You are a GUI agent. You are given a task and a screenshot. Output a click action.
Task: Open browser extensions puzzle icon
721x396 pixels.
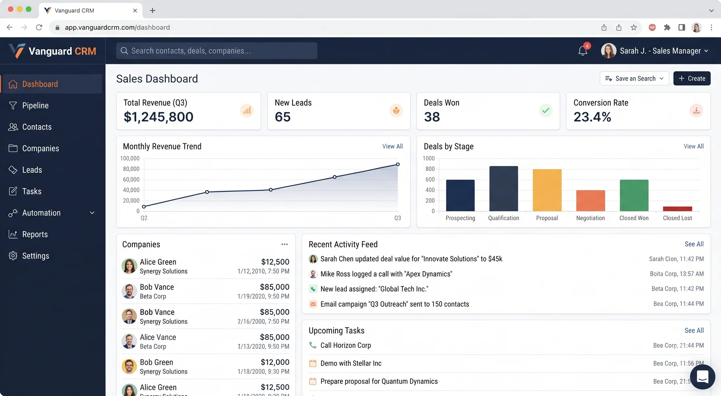[667, 27]
